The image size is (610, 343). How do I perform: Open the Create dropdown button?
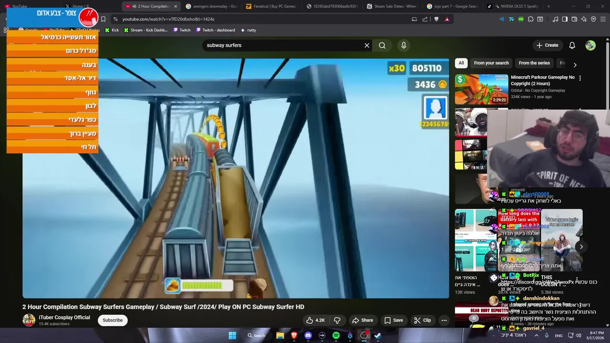click(547, 45)
